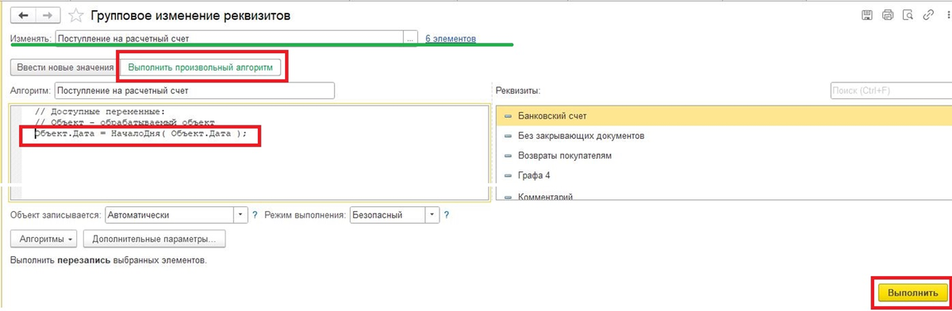Viewport: 952px width, 311px height.
Task: Switch to 'Ввести новые значения' tab
Action: 66,68
